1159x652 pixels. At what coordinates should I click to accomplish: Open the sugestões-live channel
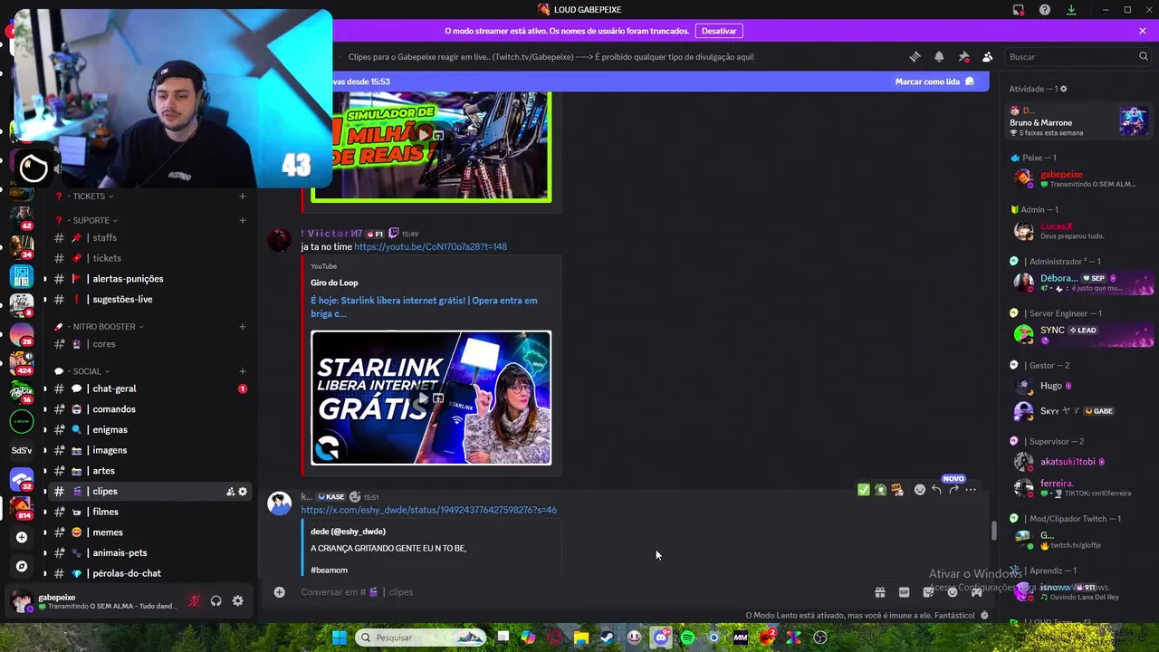coord(149,300)
